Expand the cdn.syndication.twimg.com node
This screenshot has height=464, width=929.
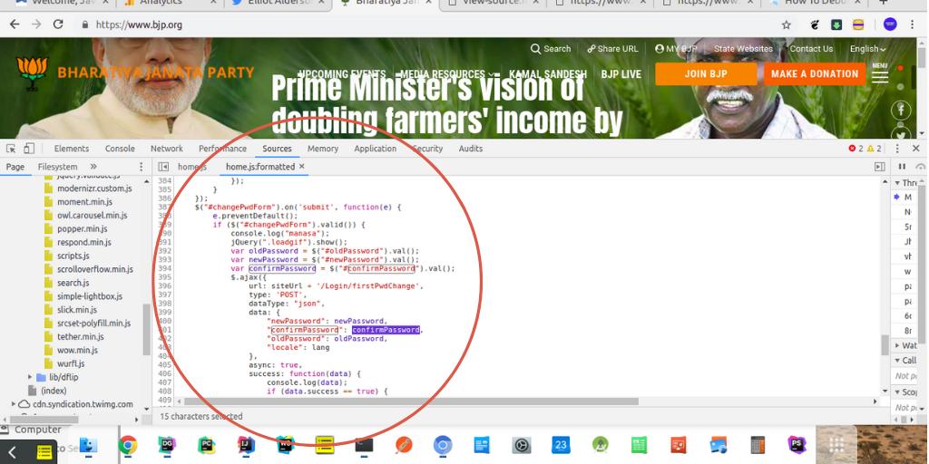[x=14, y=404]
